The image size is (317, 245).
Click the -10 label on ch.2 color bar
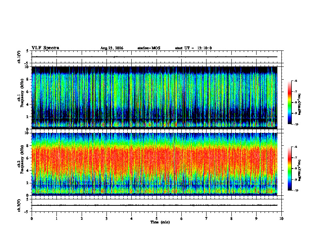pyautogui.click(x=296, y=190)
